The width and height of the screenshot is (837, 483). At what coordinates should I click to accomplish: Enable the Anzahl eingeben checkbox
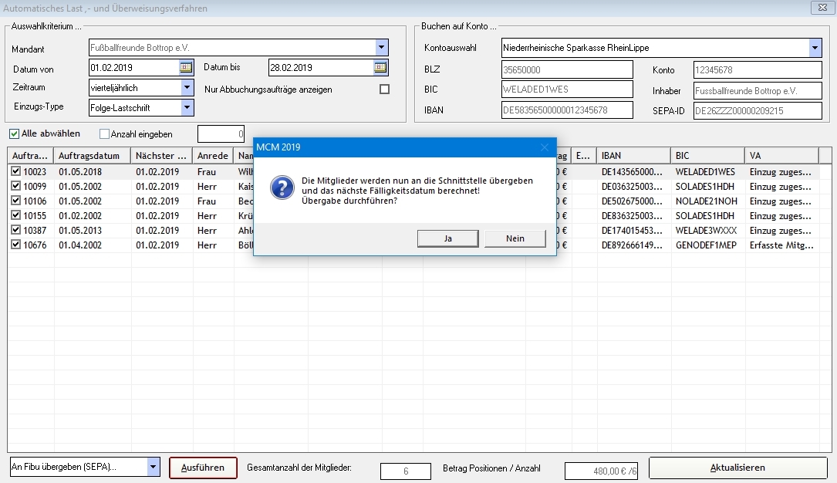(105, 134)
